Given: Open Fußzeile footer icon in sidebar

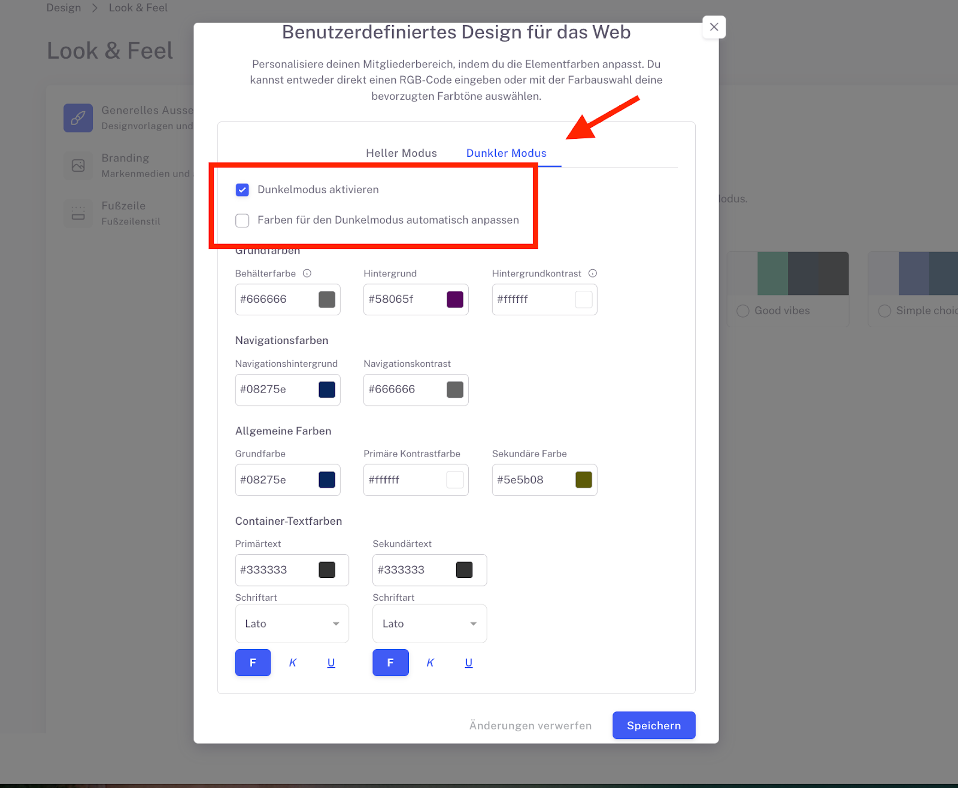Looking at the screenshot, I should (x=78, y=214).
